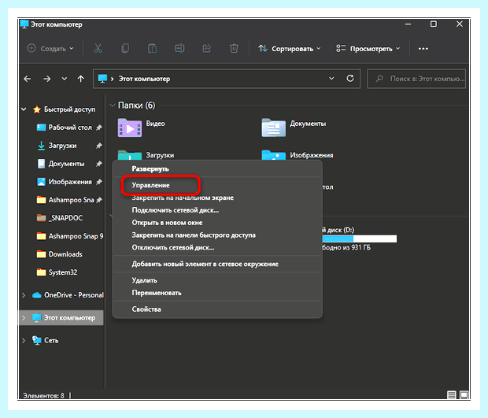Choose Открыть в новом окне
The image size is (488, 418).
point(217,223)
